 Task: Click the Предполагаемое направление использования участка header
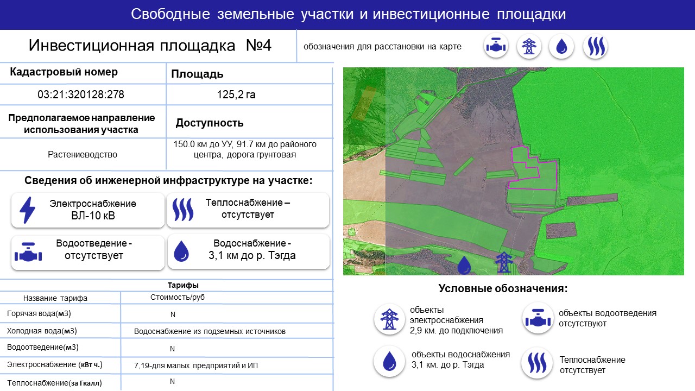pos(81,124)
